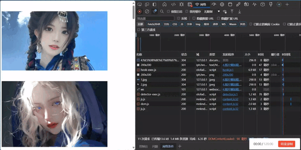301x150 pixels.
Task: Filter requests by WS
Action: click(x=223, y=24)
